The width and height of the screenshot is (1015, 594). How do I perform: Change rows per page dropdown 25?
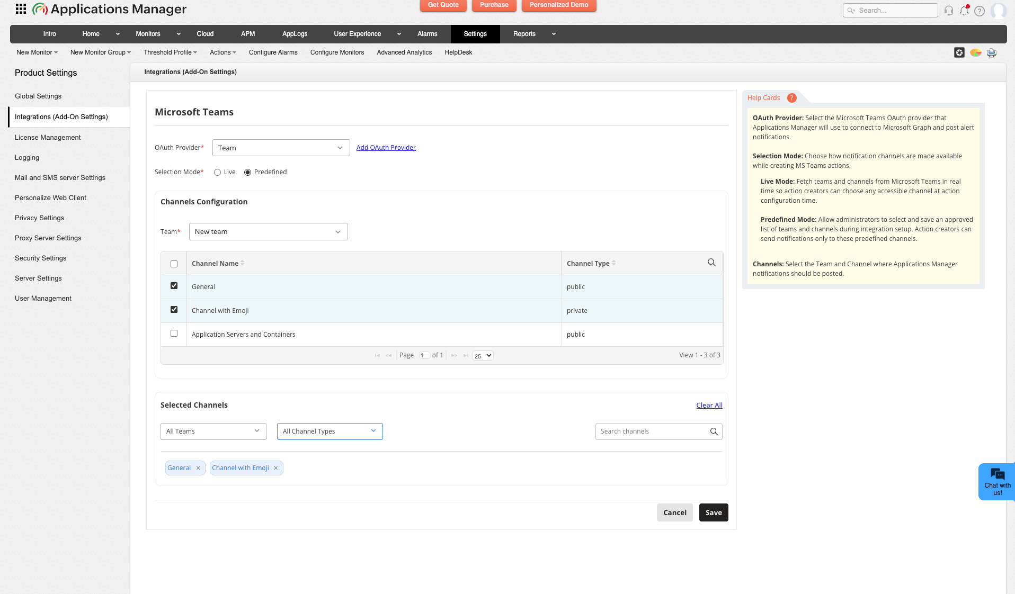pos(483,356)
